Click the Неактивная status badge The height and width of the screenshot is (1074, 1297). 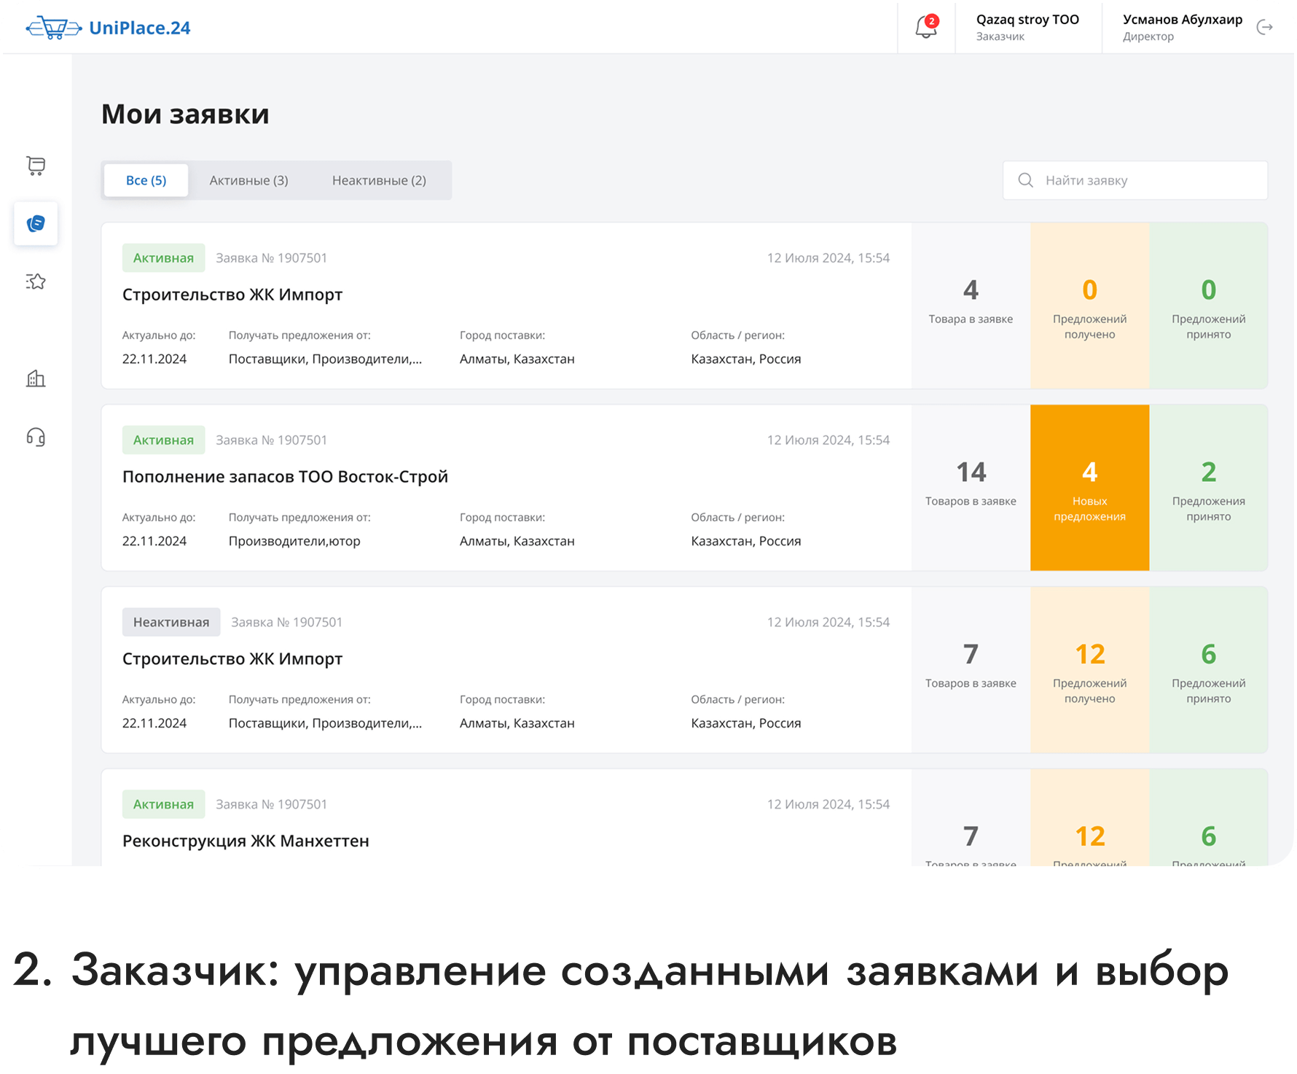pyautogui.click(x=171, y=622)
